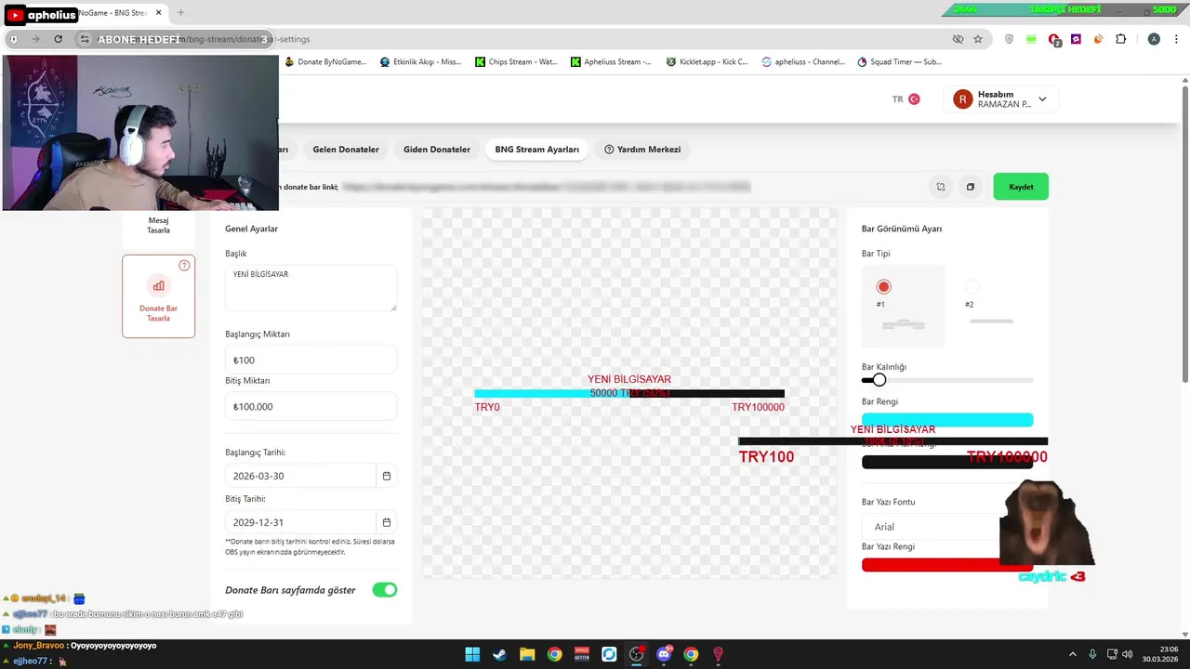Image resolution: width=1190 pixels, height=669 pixels.
Task: Click help question mark on Donate Bar Tasarla card
Action: [184, 266]
